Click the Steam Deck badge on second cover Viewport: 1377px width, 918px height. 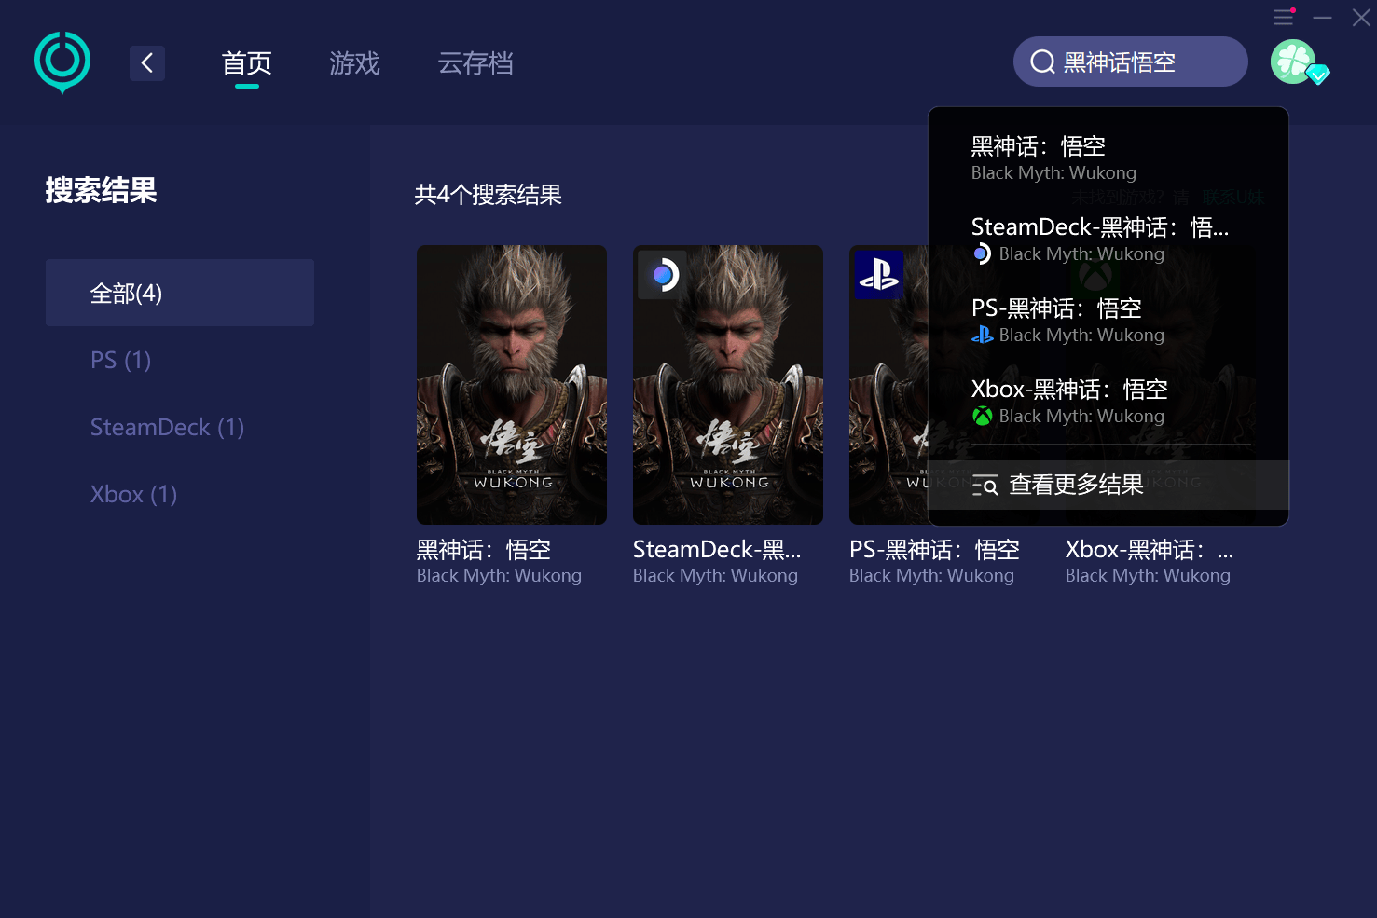pos(663,275)
